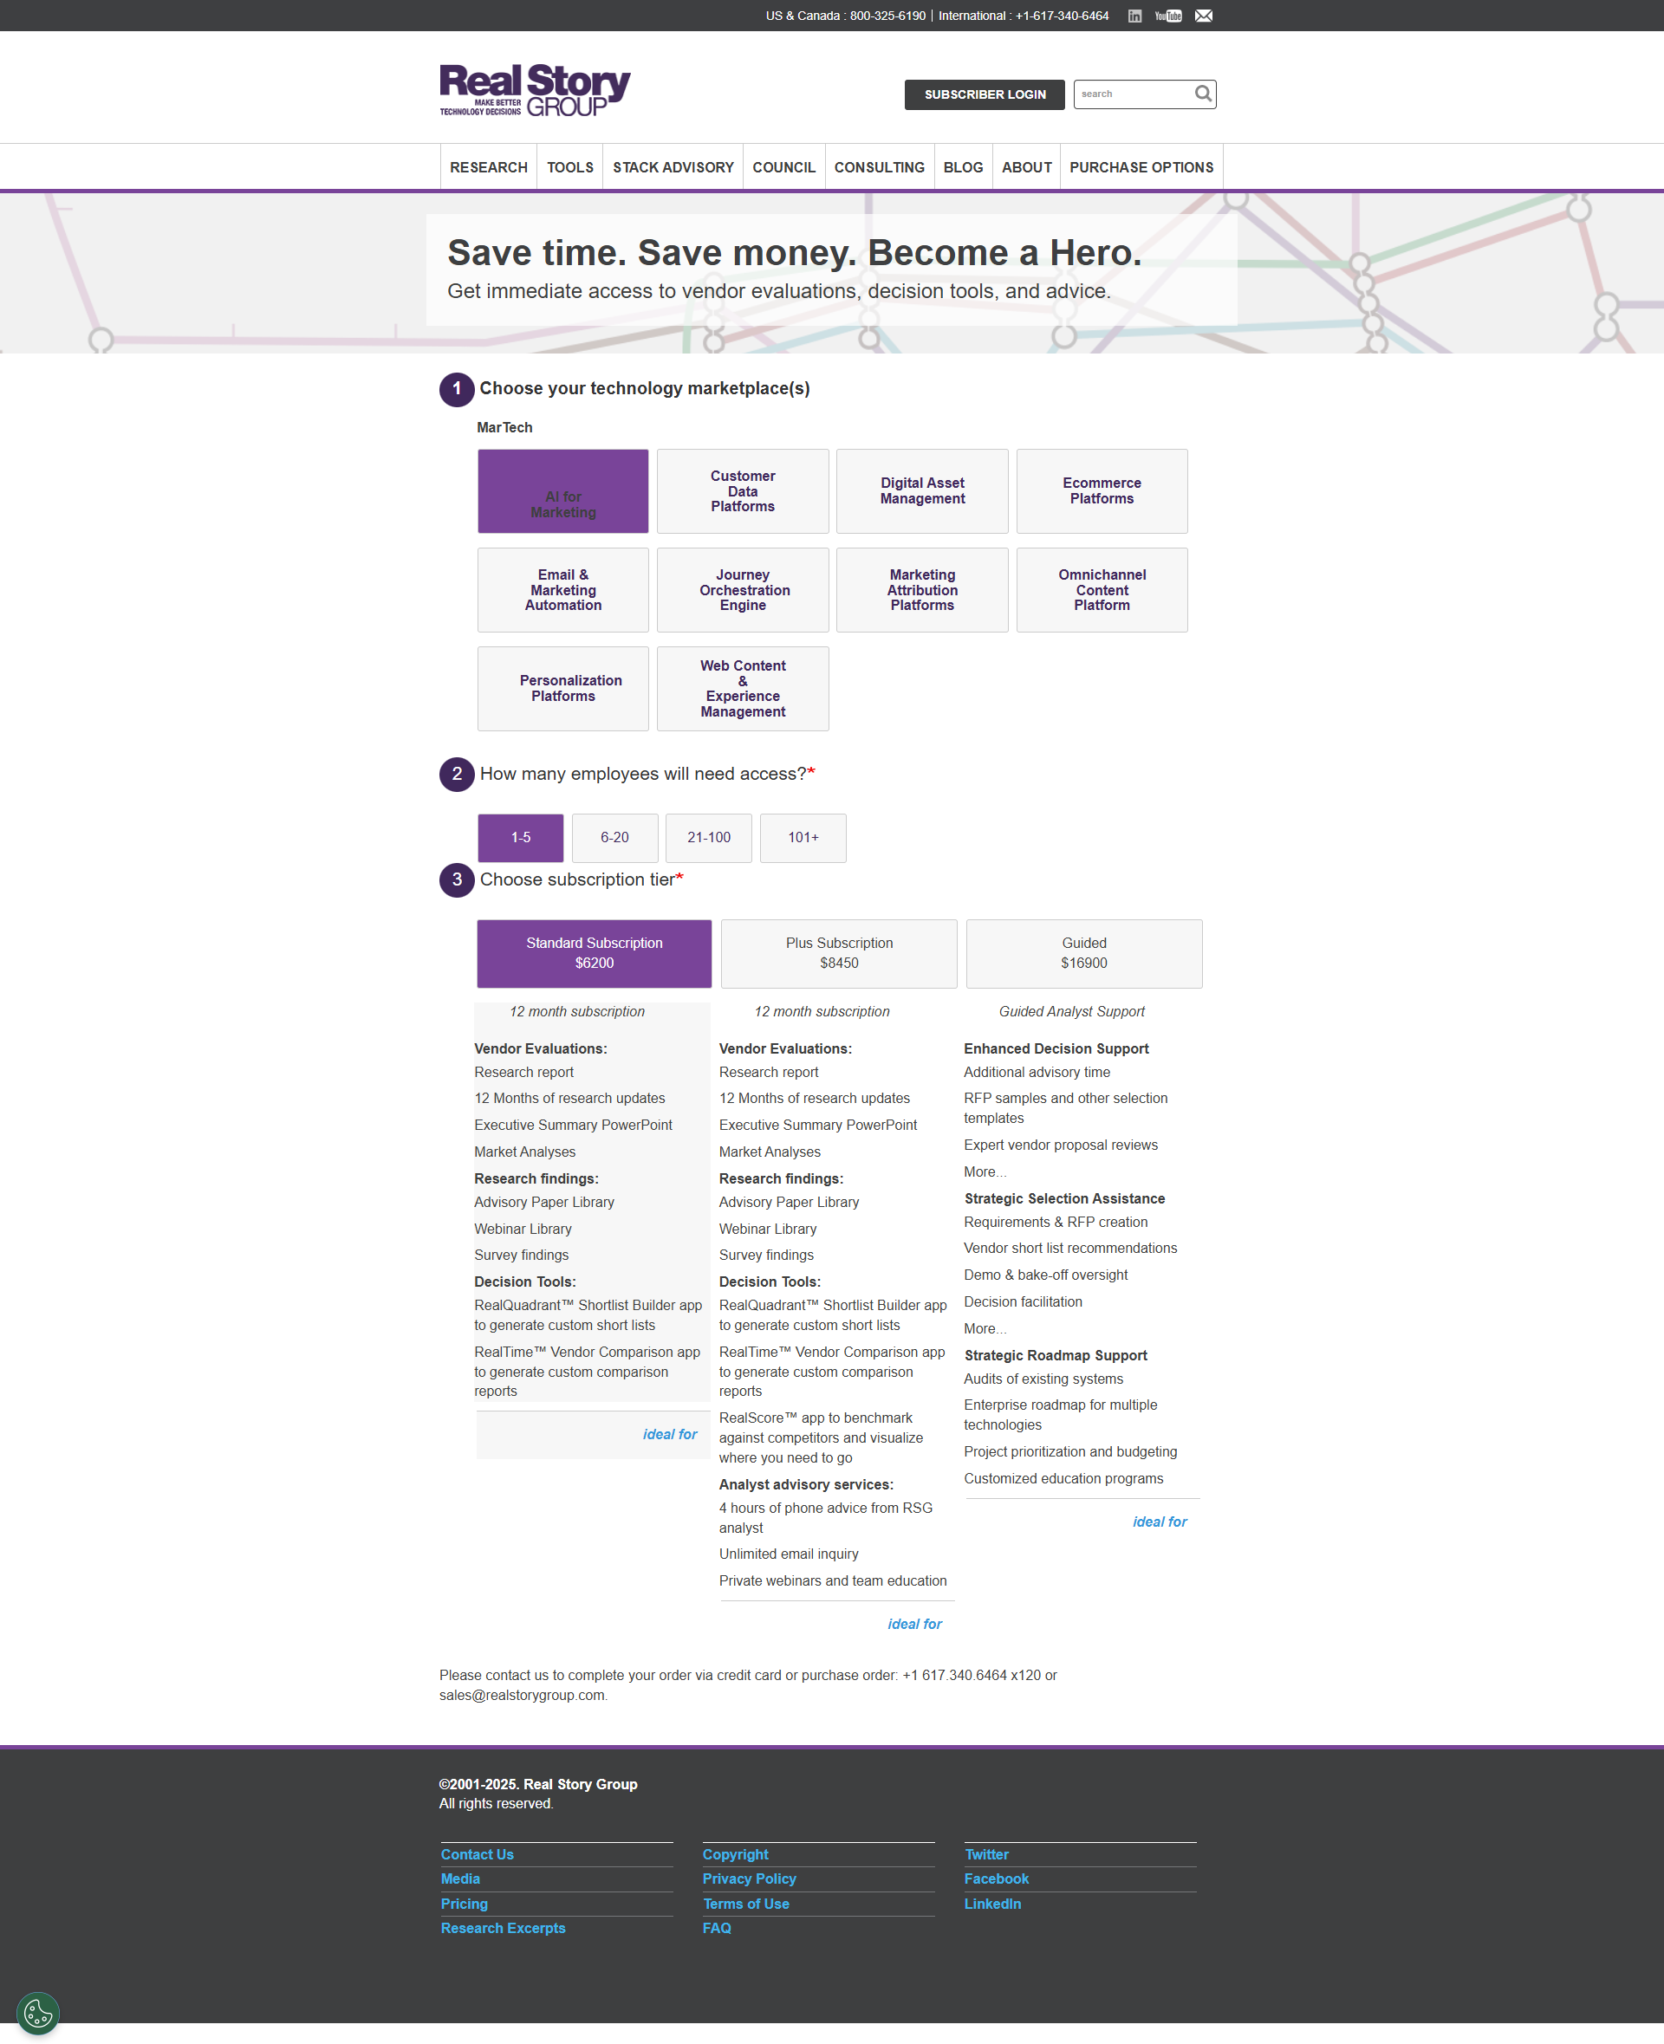Open the Copyright footer link

coord(735,1855)
